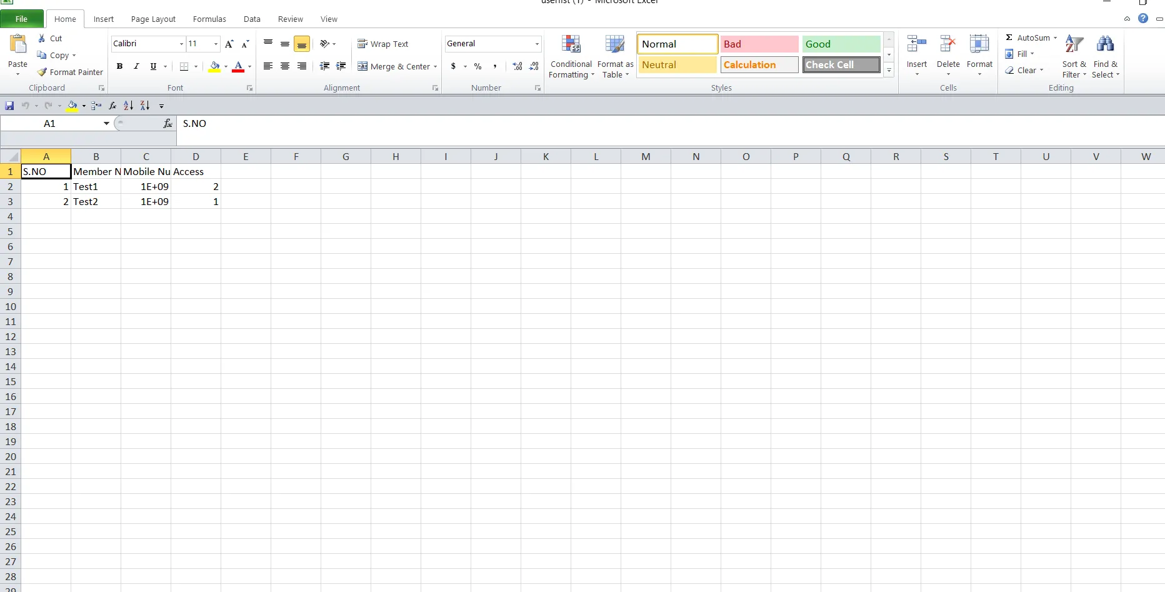Viewport: 1165px width, 592px height.
Task: Click Save icon in quick access toolbar
Action: (9, 106)
